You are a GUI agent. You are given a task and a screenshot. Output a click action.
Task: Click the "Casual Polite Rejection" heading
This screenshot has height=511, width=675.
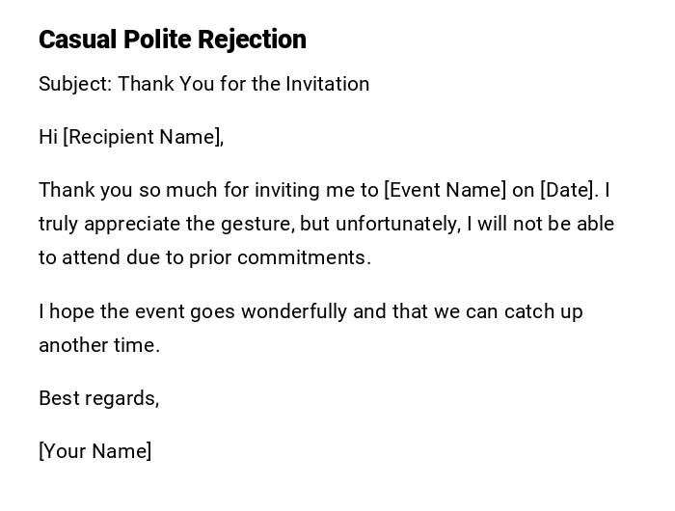(173, 40)
